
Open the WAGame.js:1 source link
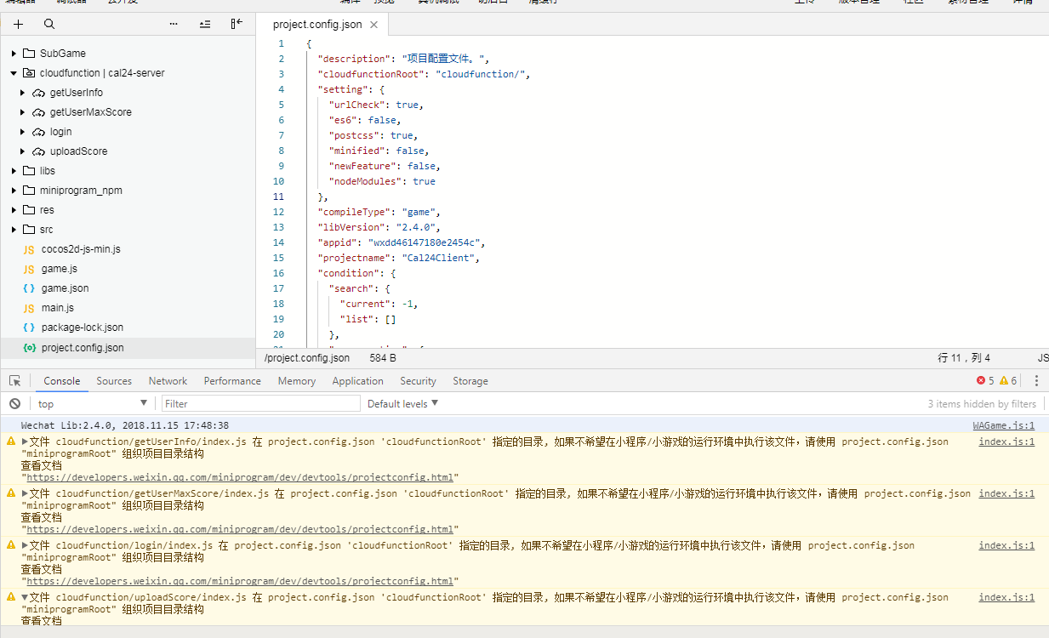(1004, 425)
